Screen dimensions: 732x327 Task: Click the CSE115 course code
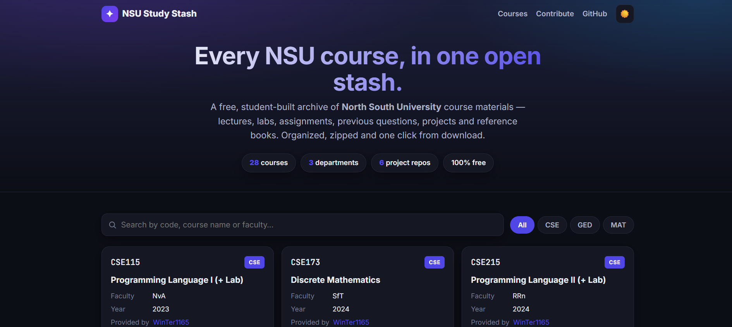[125, 262]
